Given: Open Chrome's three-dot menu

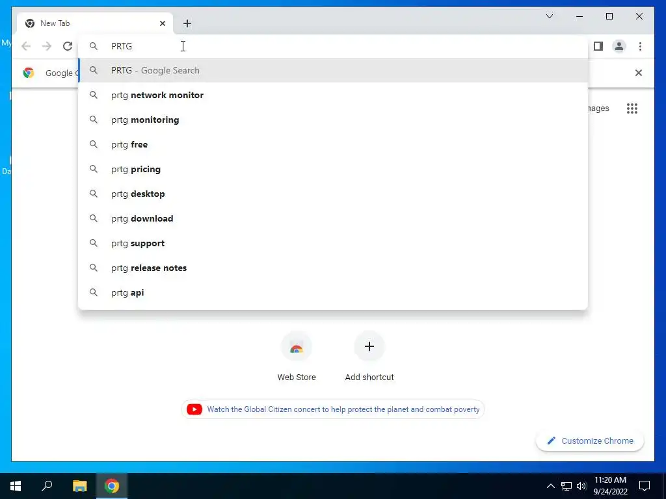Looking at the screenshot, I should 640,46.
